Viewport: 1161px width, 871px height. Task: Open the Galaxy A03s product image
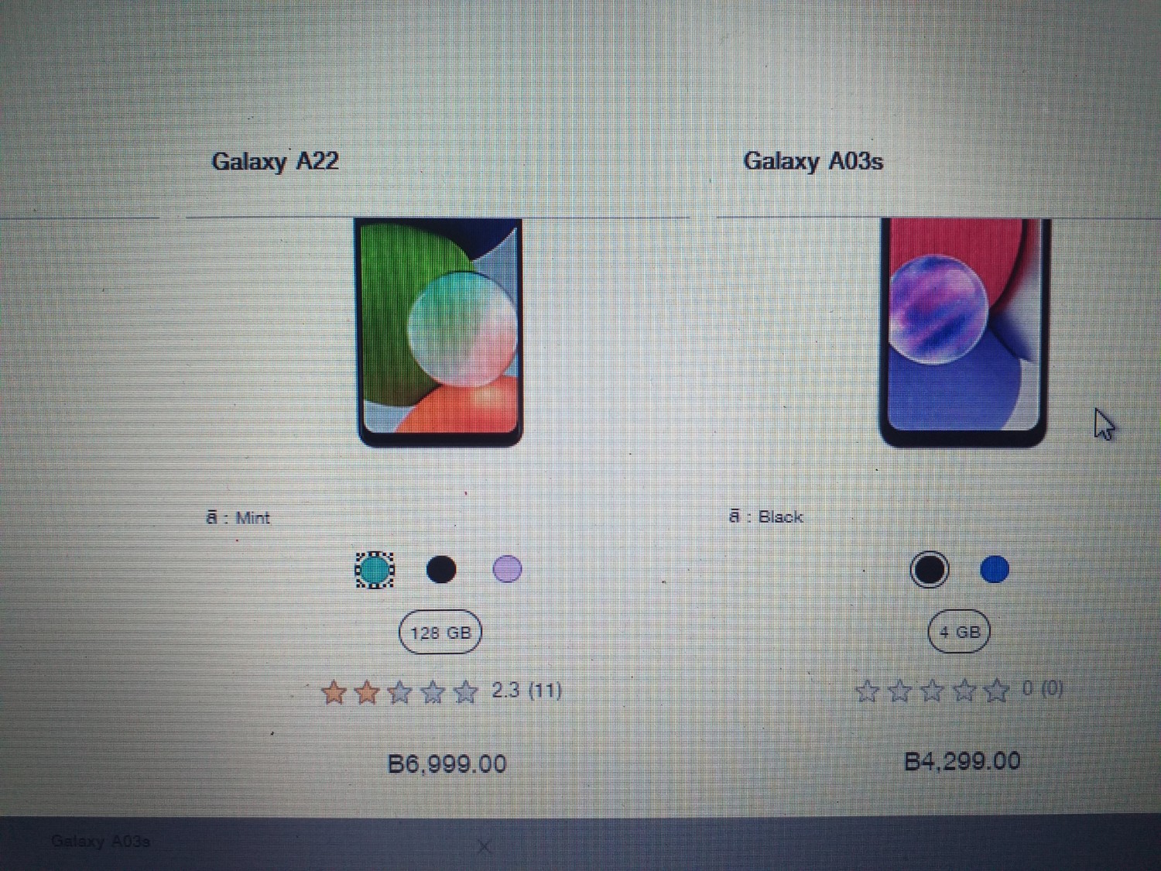tap(964, 332)
